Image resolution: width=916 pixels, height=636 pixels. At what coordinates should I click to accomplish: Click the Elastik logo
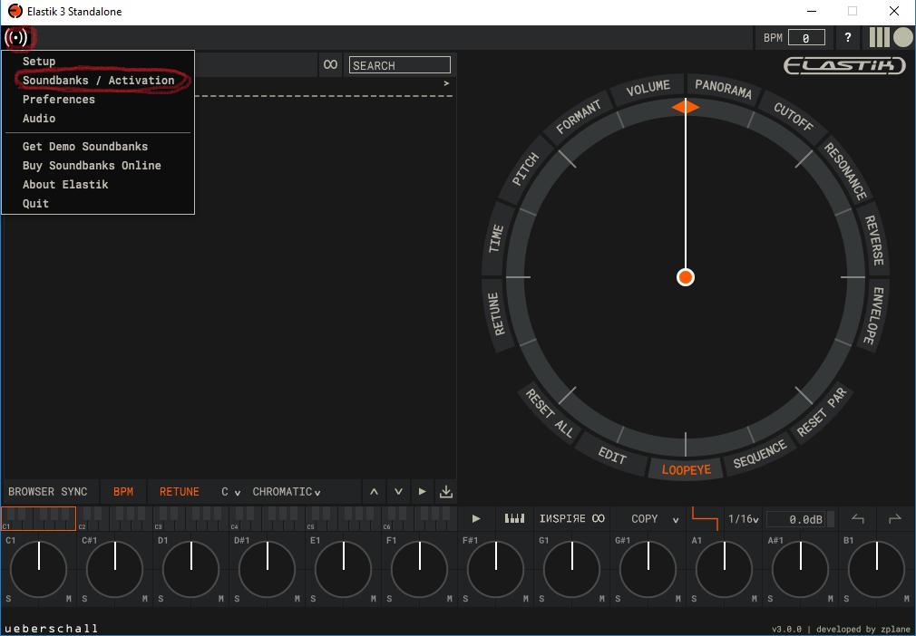point(844,65)
